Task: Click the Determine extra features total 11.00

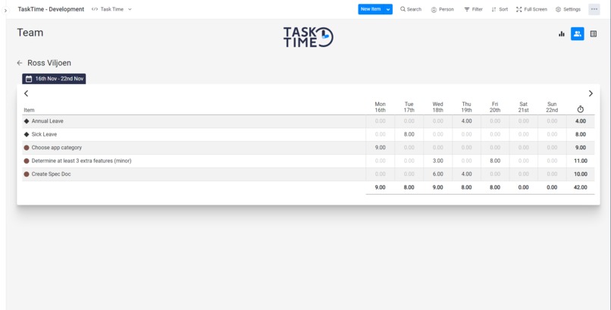Action: [x=580, y=161]
